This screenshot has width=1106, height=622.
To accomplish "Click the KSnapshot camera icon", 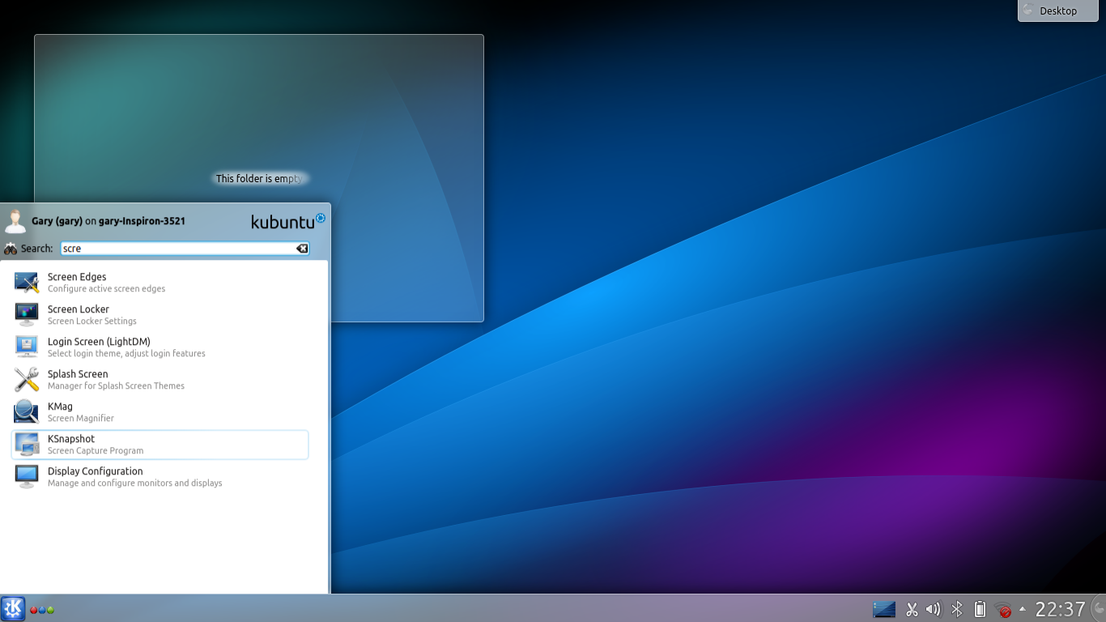I will click(27, 445).
